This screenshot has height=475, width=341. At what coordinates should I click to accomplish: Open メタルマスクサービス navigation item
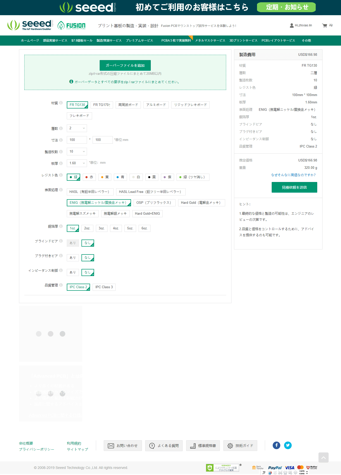[x=210, y=41]
